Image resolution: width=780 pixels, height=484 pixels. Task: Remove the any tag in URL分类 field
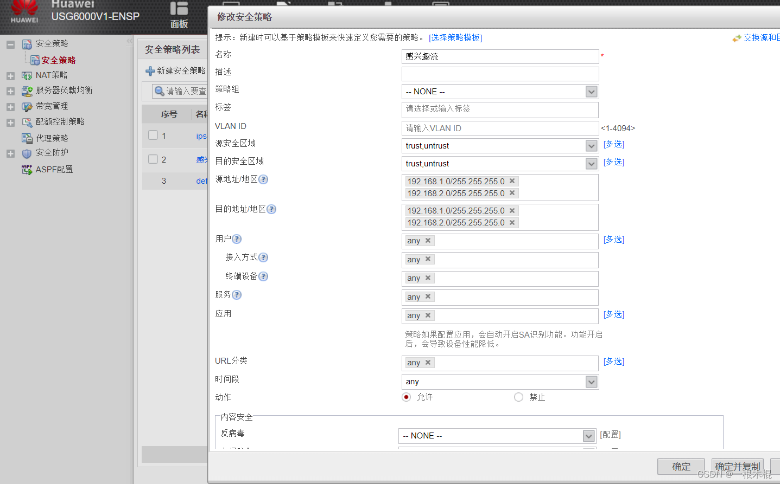428,362
